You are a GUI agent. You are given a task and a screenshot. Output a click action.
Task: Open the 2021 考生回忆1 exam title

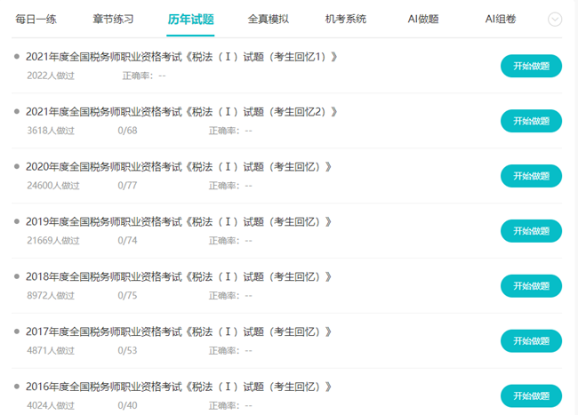[181, 58]
